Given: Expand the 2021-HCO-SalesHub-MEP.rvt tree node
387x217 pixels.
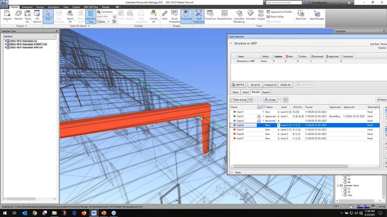Looking at the screenshot, I should coord(6,47).
